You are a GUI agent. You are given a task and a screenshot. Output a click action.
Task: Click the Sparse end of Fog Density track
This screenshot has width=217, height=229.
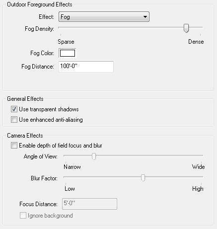click(x=61, y=27)
